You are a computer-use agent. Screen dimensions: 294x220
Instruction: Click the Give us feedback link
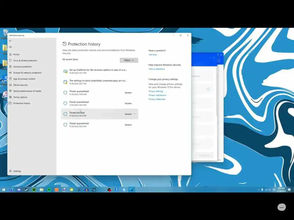(x=156, y=69)
